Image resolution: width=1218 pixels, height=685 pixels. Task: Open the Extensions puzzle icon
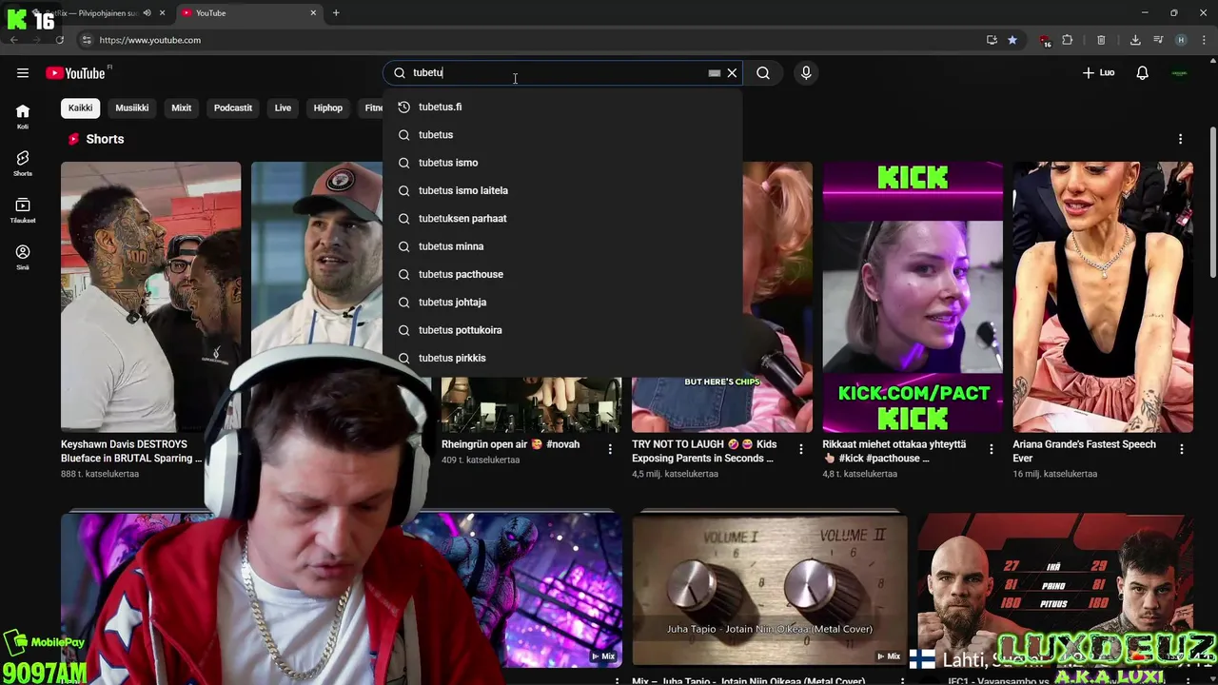1068,40
